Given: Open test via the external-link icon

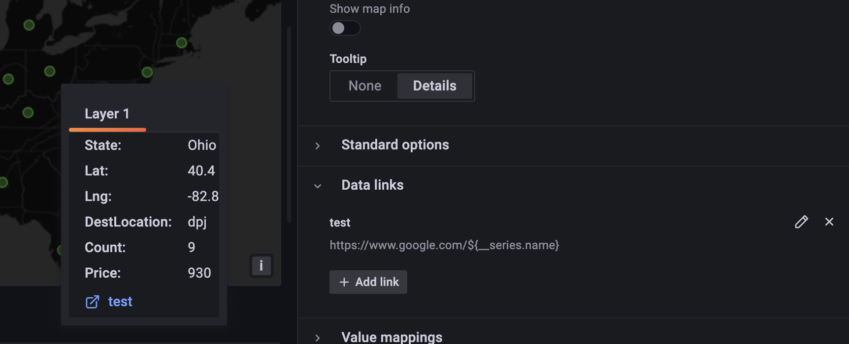Looking at the screenshot, I should coord(92,302).
